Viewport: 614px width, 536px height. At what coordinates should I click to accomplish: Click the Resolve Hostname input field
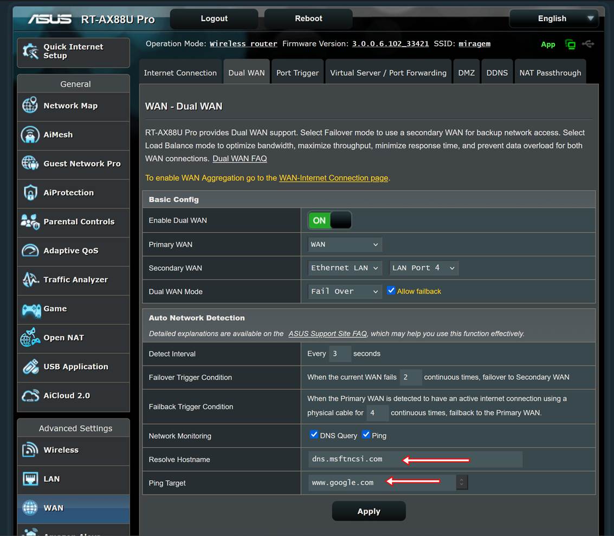tap(415, 459)
